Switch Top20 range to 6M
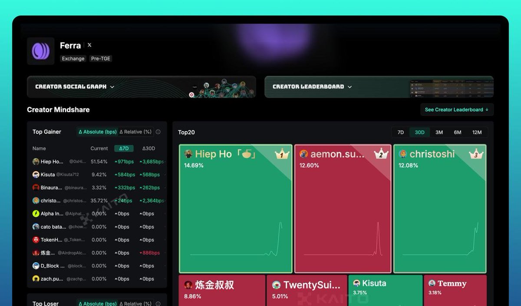521x306 pixels. pyautogui.click(x=458, y=133)
